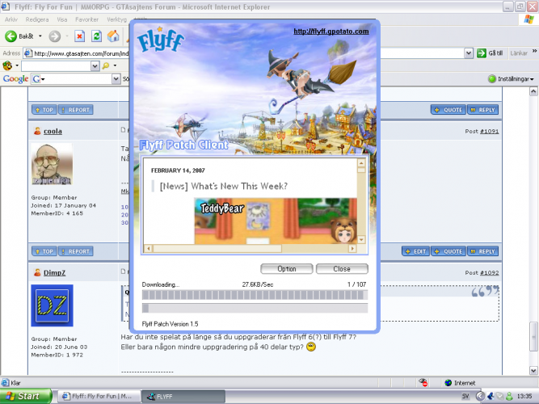
Task: Switch to the FLYFF taskbar window
Action: point(183,397)
